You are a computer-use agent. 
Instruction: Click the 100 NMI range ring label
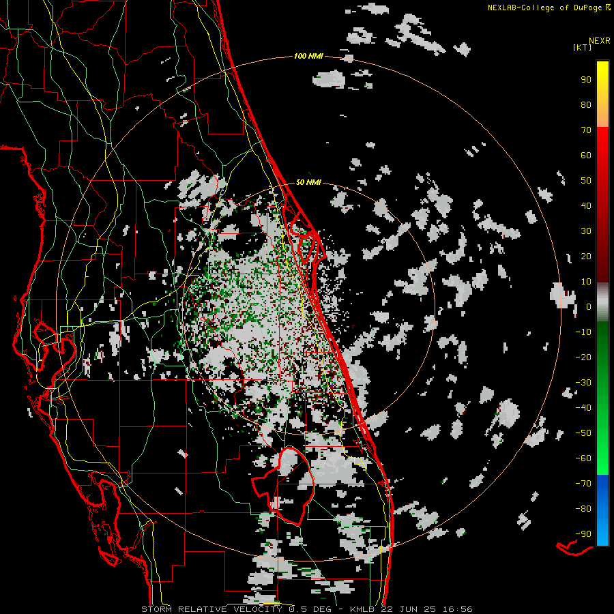click(x=308, y=57)
